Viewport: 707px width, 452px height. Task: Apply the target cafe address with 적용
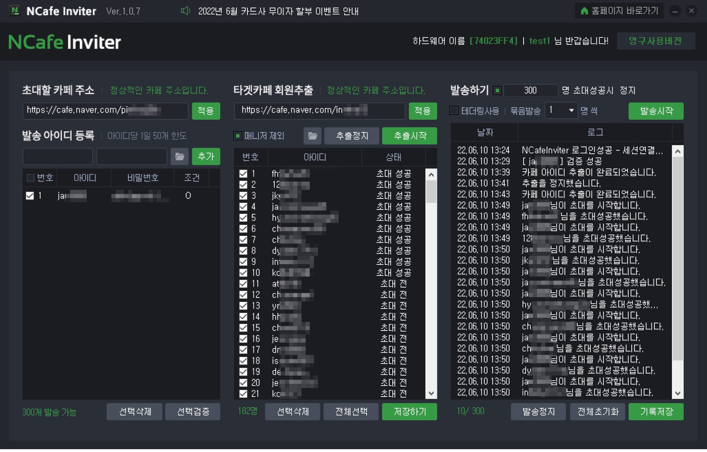423,111
